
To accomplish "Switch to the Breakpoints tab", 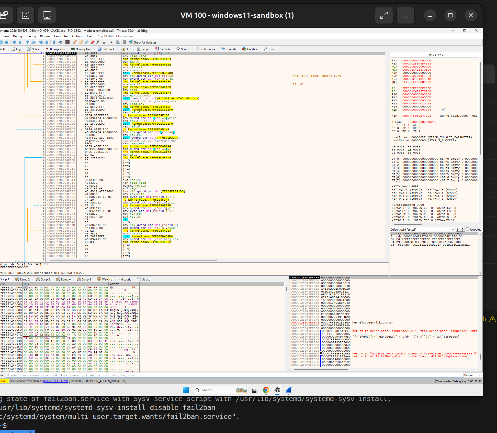I will tap(55, 49).
